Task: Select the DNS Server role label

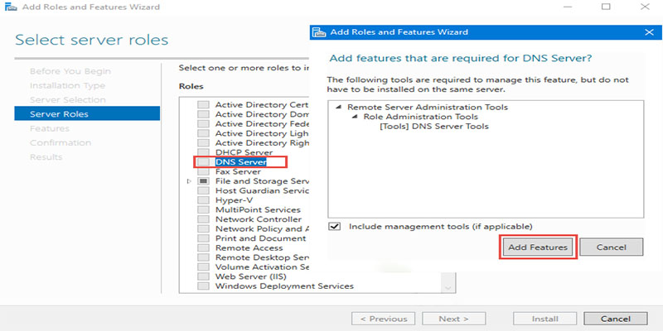Action: click(x=240, y=161)
